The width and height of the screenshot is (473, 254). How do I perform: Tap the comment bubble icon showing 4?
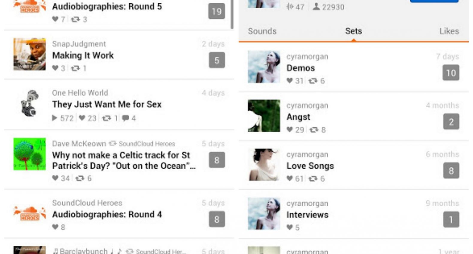125,118
